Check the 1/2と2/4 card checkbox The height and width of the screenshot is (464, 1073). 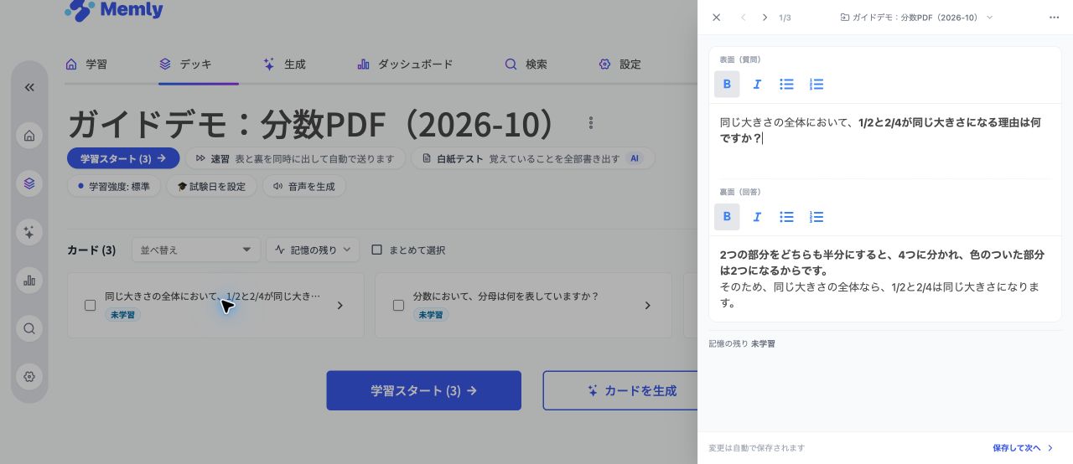click(91, 306)
